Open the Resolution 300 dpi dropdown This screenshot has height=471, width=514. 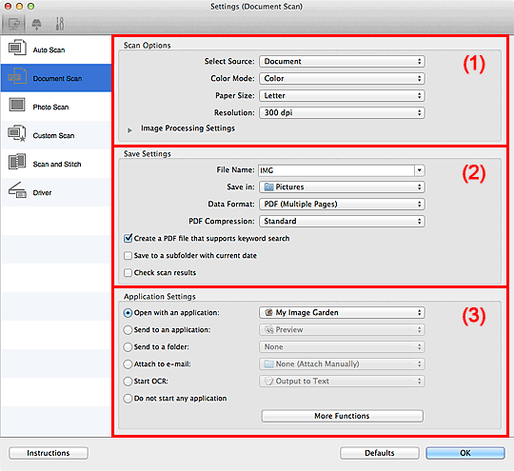[x=342, y=112]
